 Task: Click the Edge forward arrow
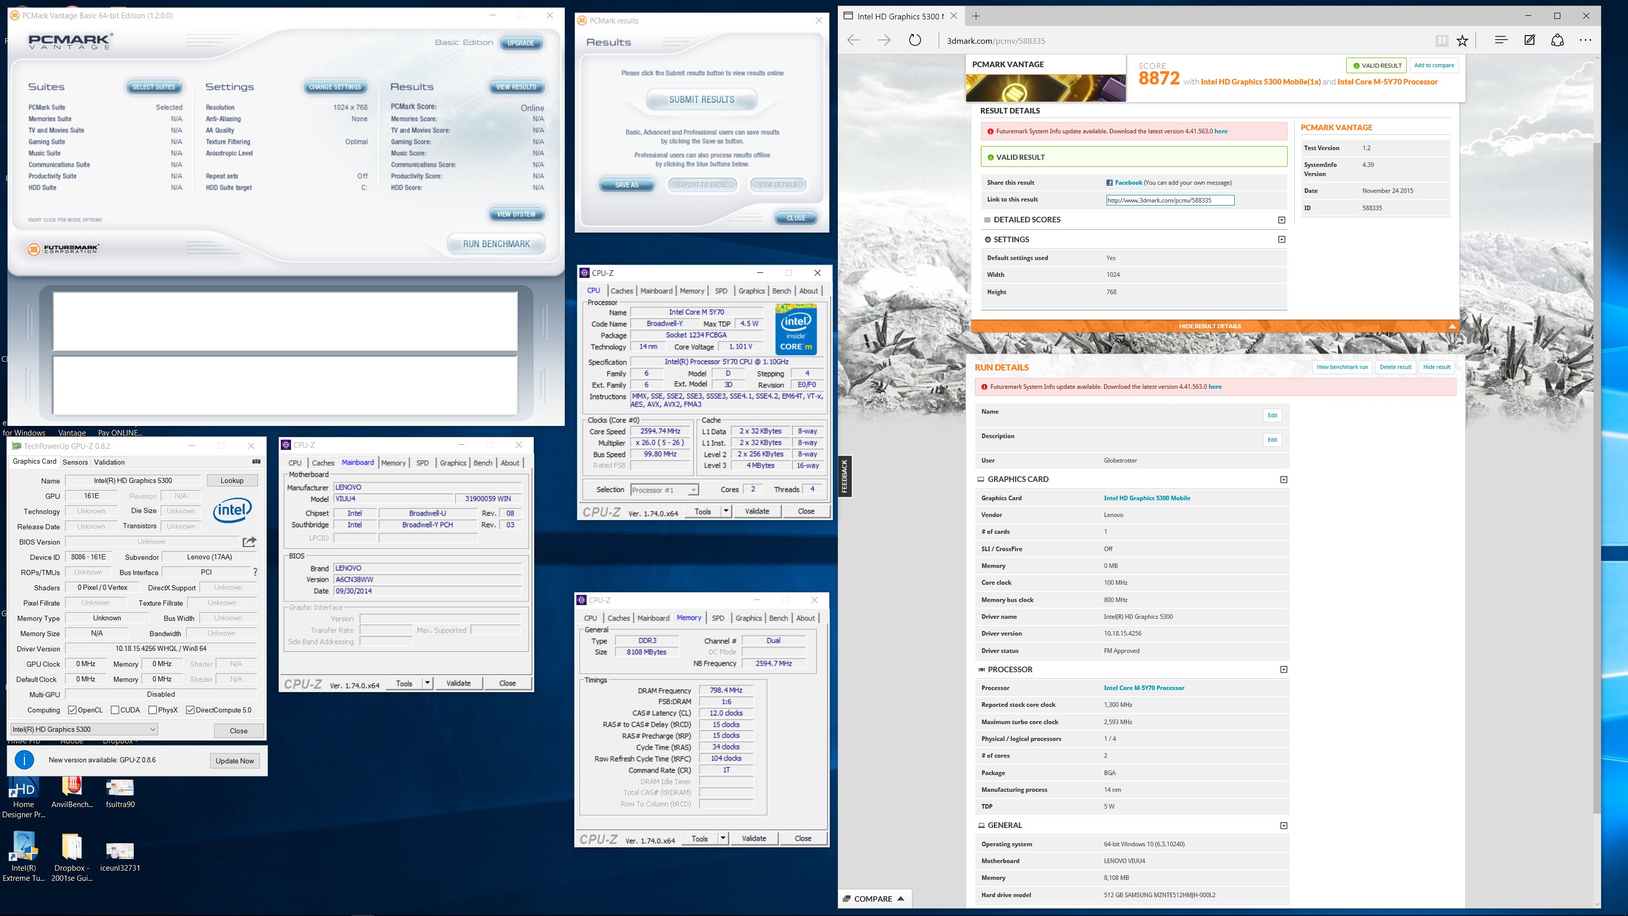point(884,41)
